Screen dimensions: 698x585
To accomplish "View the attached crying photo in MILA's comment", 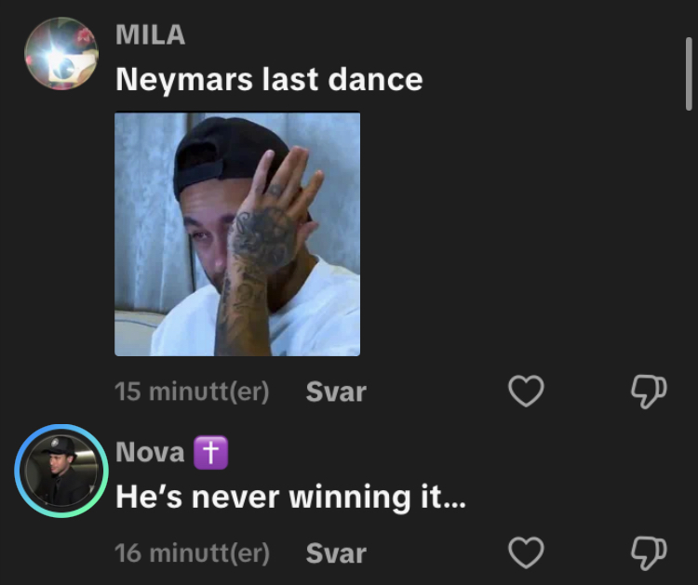I will pos(237,234).
